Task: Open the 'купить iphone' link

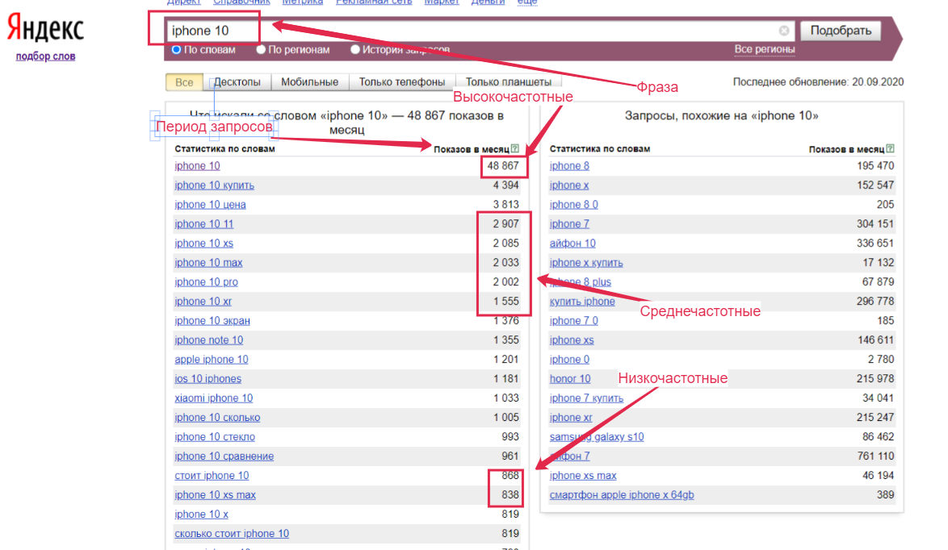Action: point(582,302)
